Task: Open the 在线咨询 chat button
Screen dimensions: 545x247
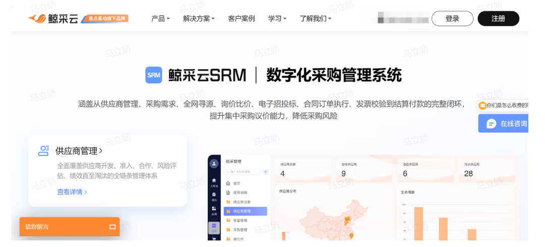Action: click(503, 124)
